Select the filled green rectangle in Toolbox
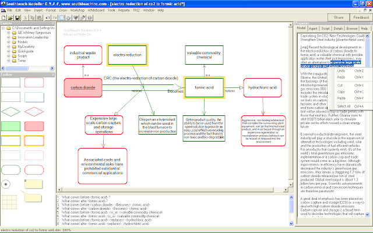373x233 pixels. [x=10, y=126]
